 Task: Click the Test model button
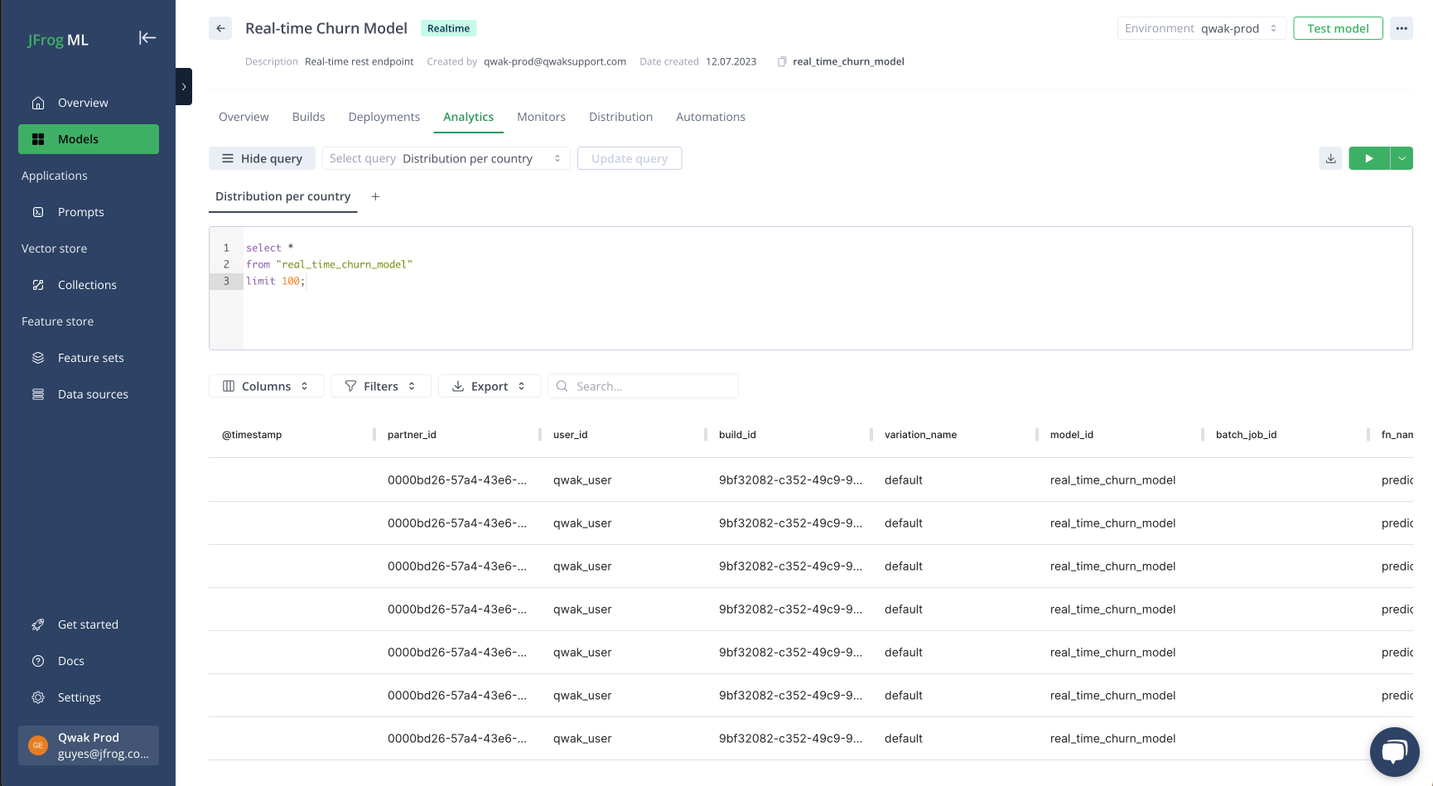[1338, 28]
